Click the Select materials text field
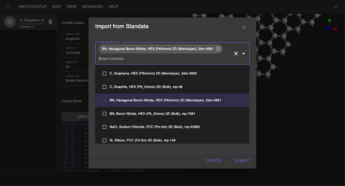 (x=163, y=59)
